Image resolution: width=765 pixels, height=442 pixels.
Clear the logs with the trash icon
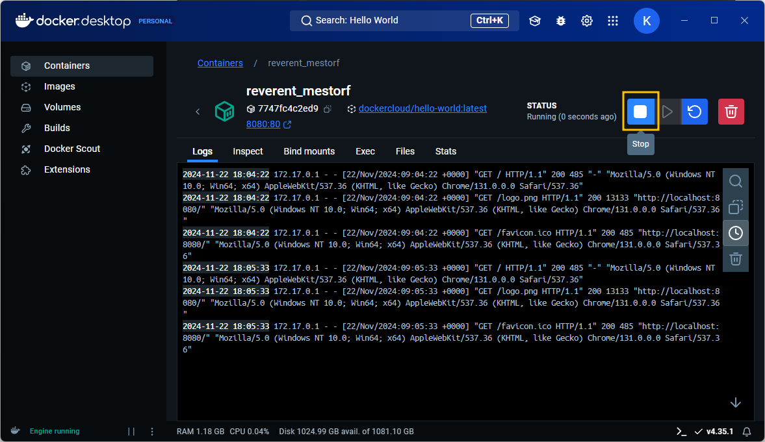[736, 259]
